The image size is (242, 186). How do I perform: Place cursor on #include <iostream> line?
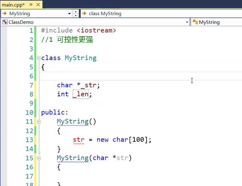[78, 30]
